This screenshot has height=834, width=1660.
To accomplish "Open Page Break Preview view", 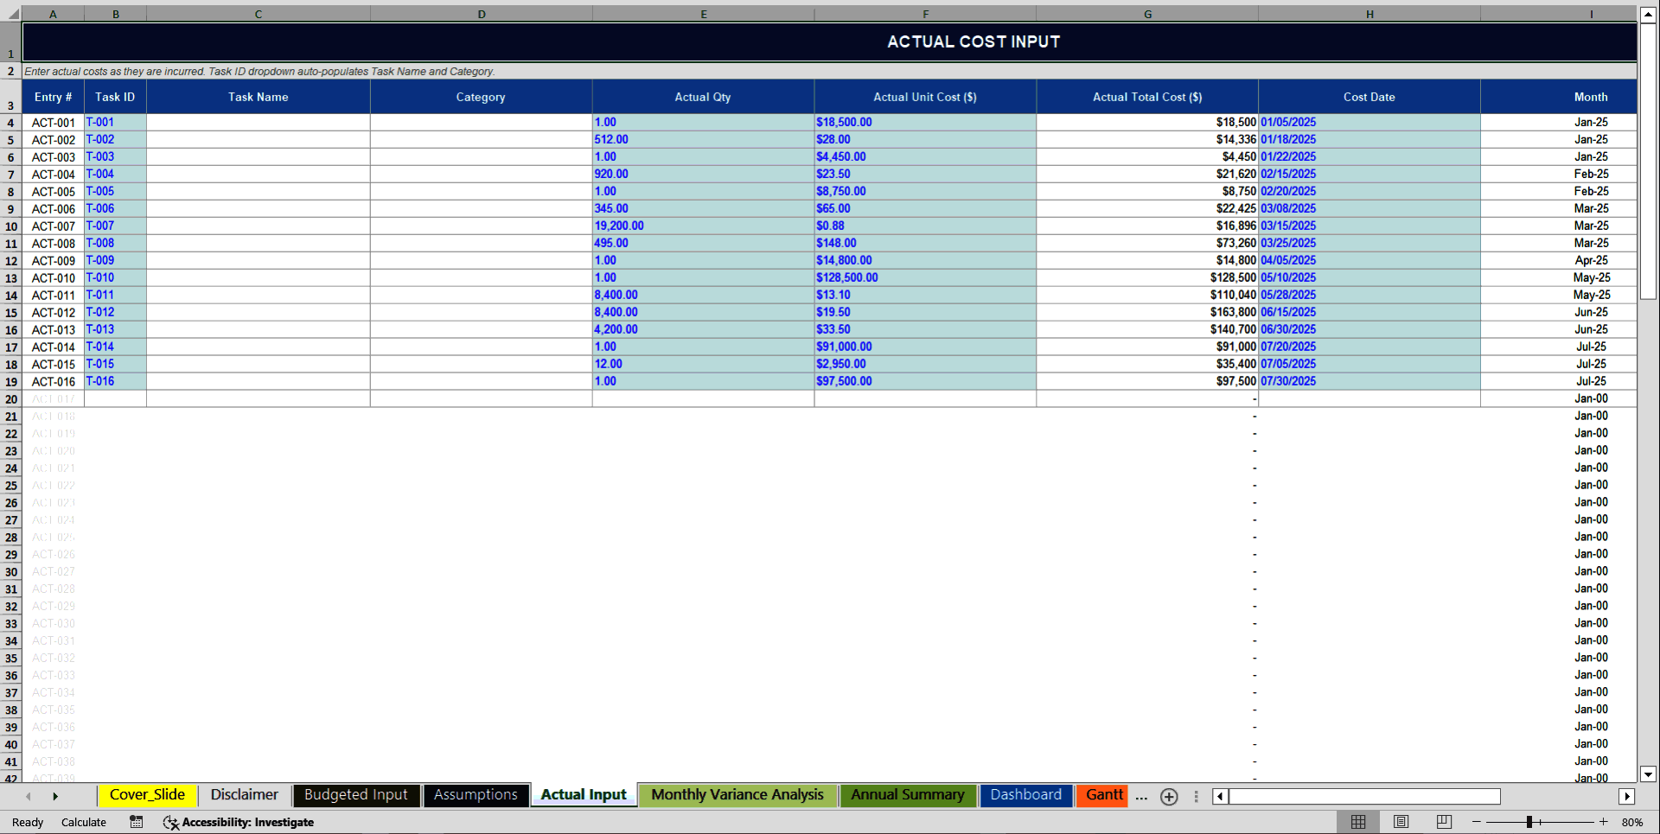I will [1443, 822].
